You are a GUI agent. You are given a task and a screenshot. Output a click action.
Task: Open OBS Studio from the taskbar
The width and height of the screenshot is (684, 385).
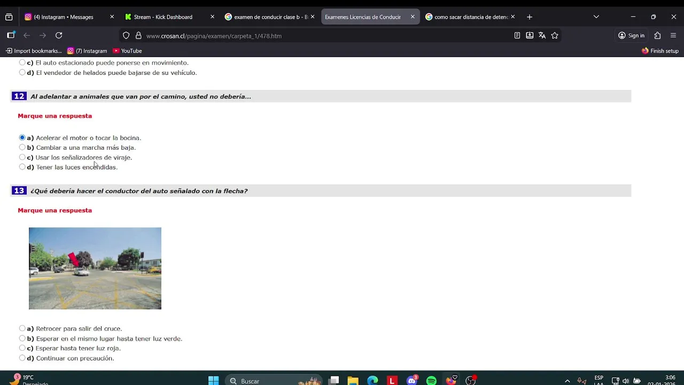(x=471, y=381)
